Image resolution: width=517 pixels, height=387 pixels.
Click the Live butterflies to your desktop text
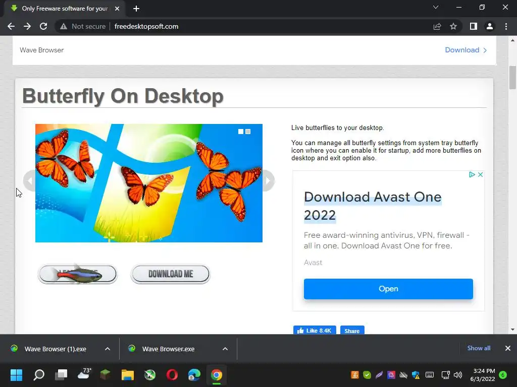pos(338,127)
